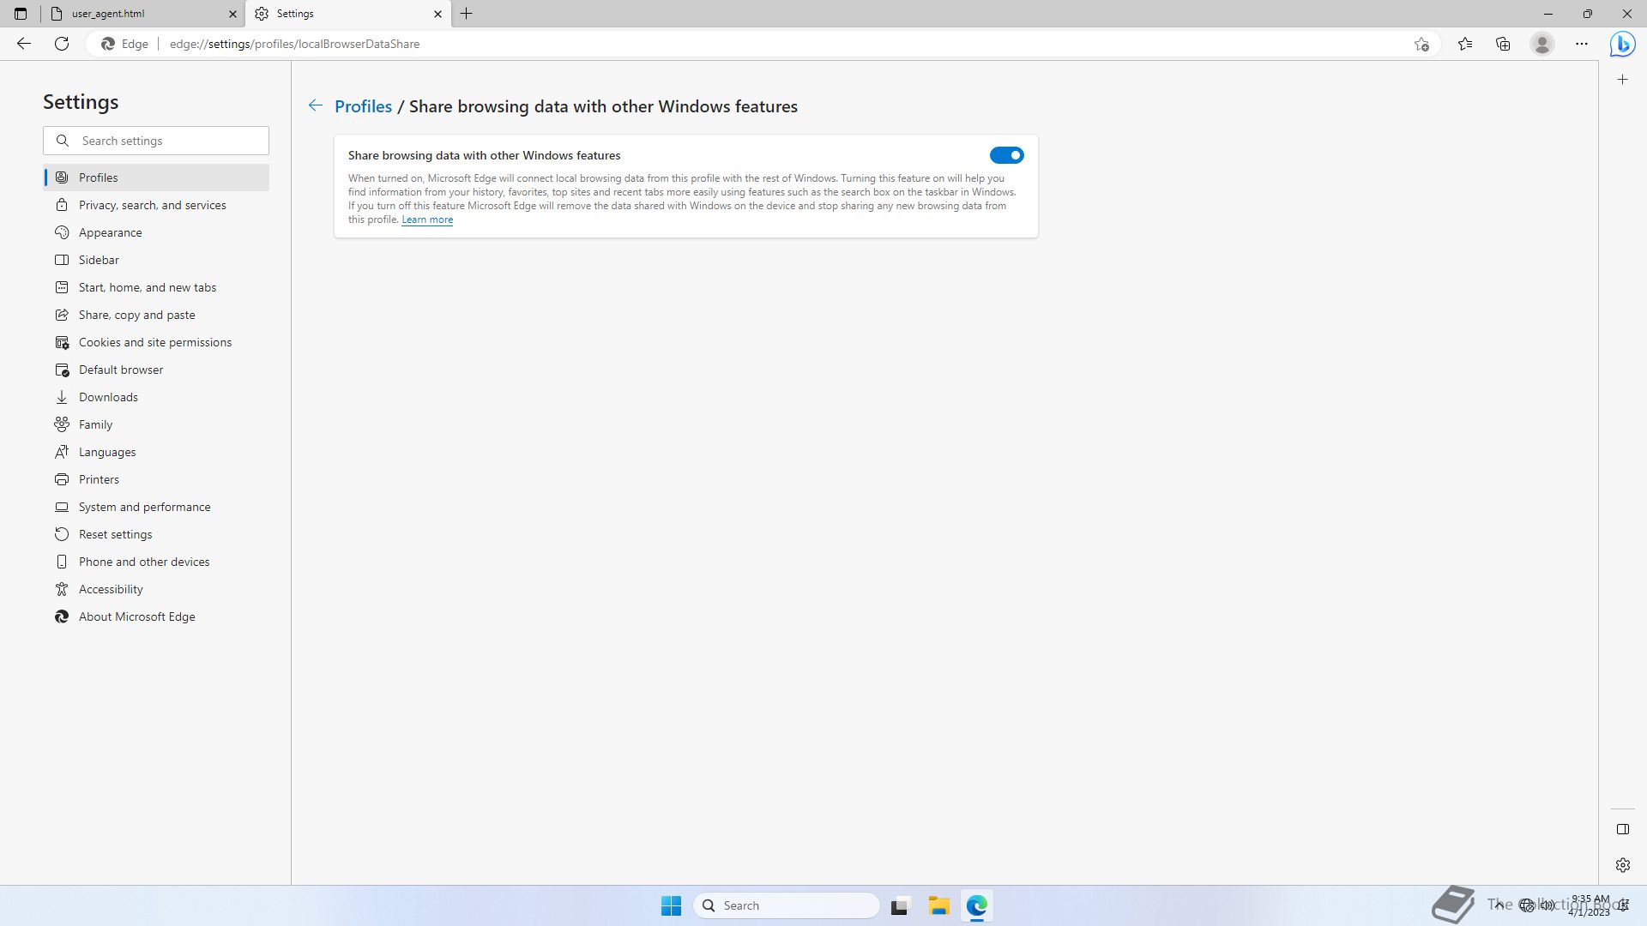The height and width of the screenshot is (926, 1647).
Task: Open the Collections toolbar icon
Action: coord(1503,44)
